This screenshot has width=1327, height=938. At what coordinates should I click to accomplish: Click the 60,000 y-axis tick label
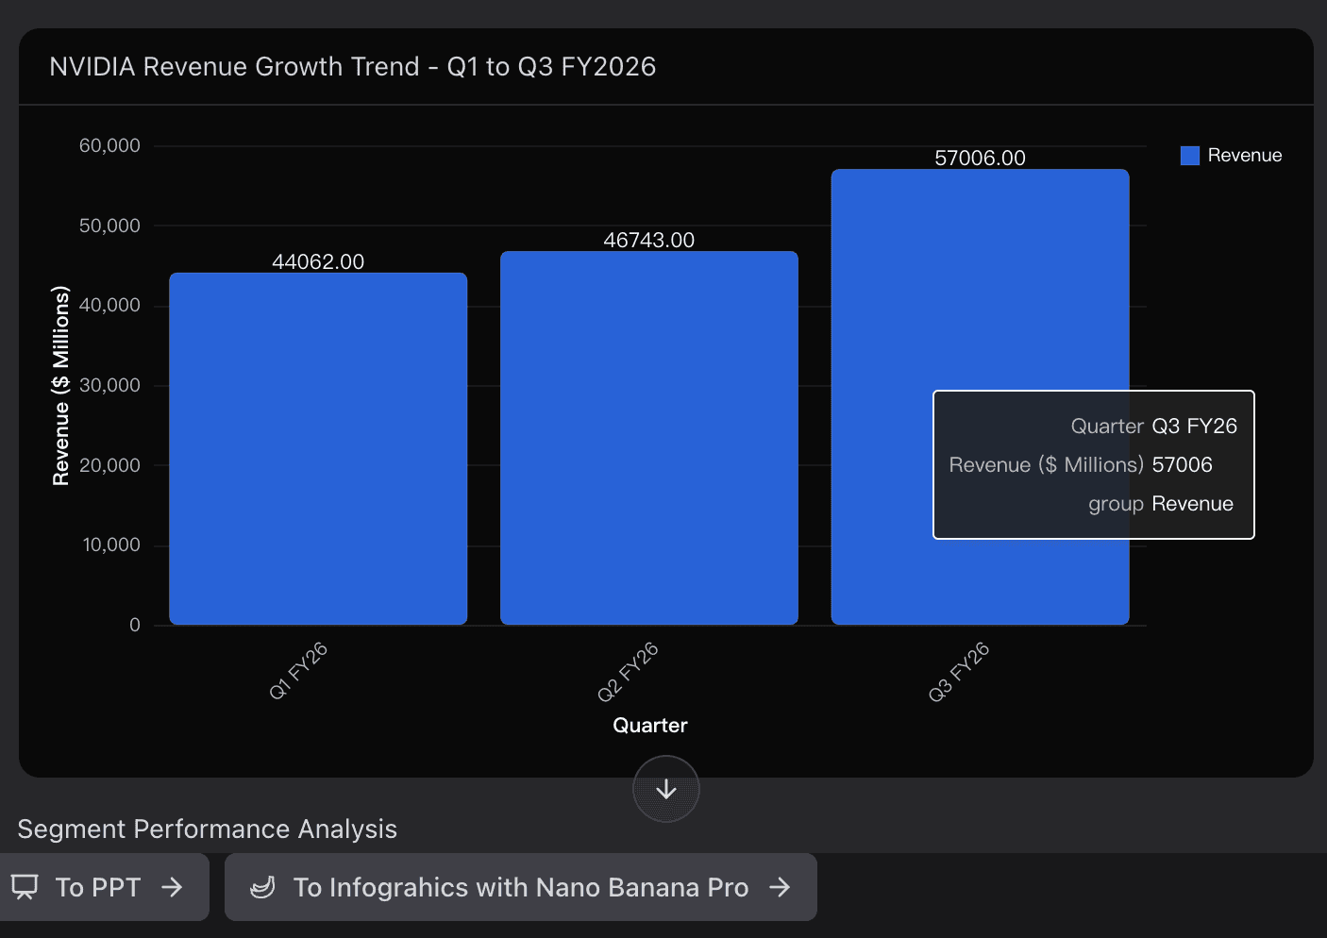pyautogui.click(x=109, y=145)
